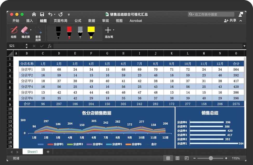Select the Draw (绘图) tool
The width and height of the screenshot is (253, 165).
(14, 32)
